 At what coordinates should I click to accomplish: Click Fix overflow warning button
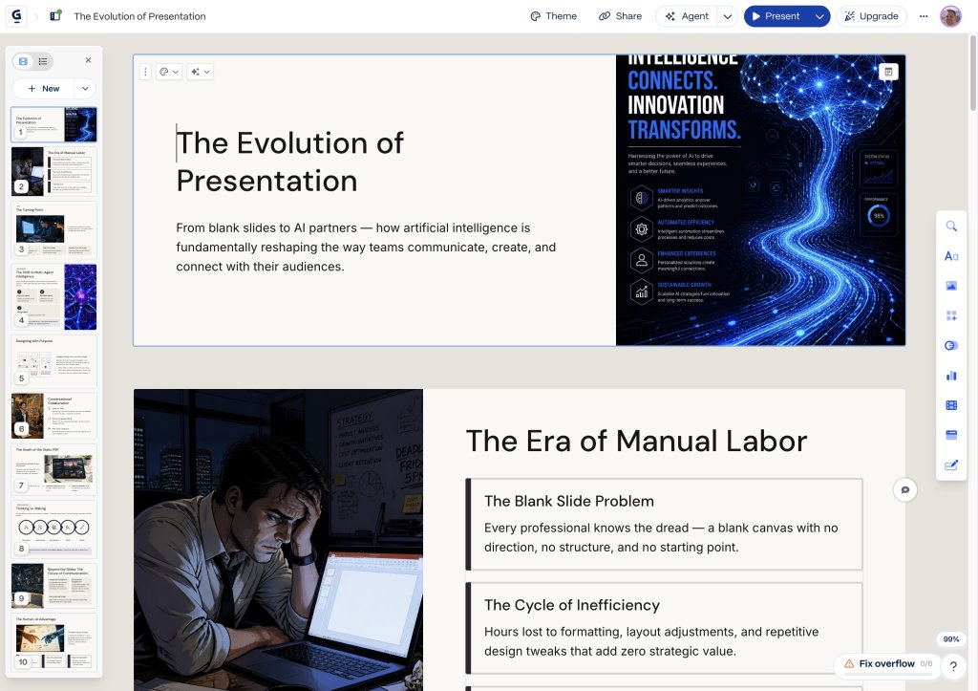coord(887,663)
